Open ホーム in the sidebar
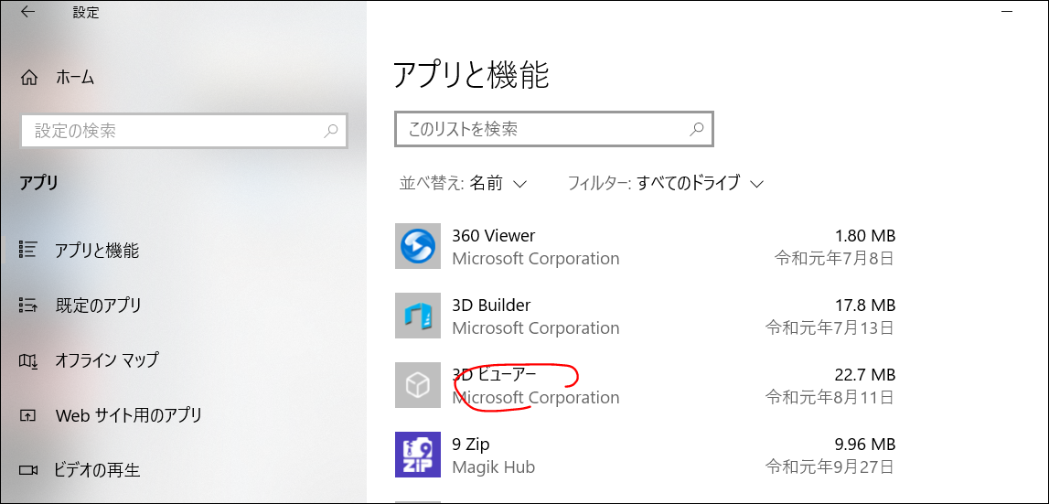The width and height of the screenshot is (1049, 504). 75,78
